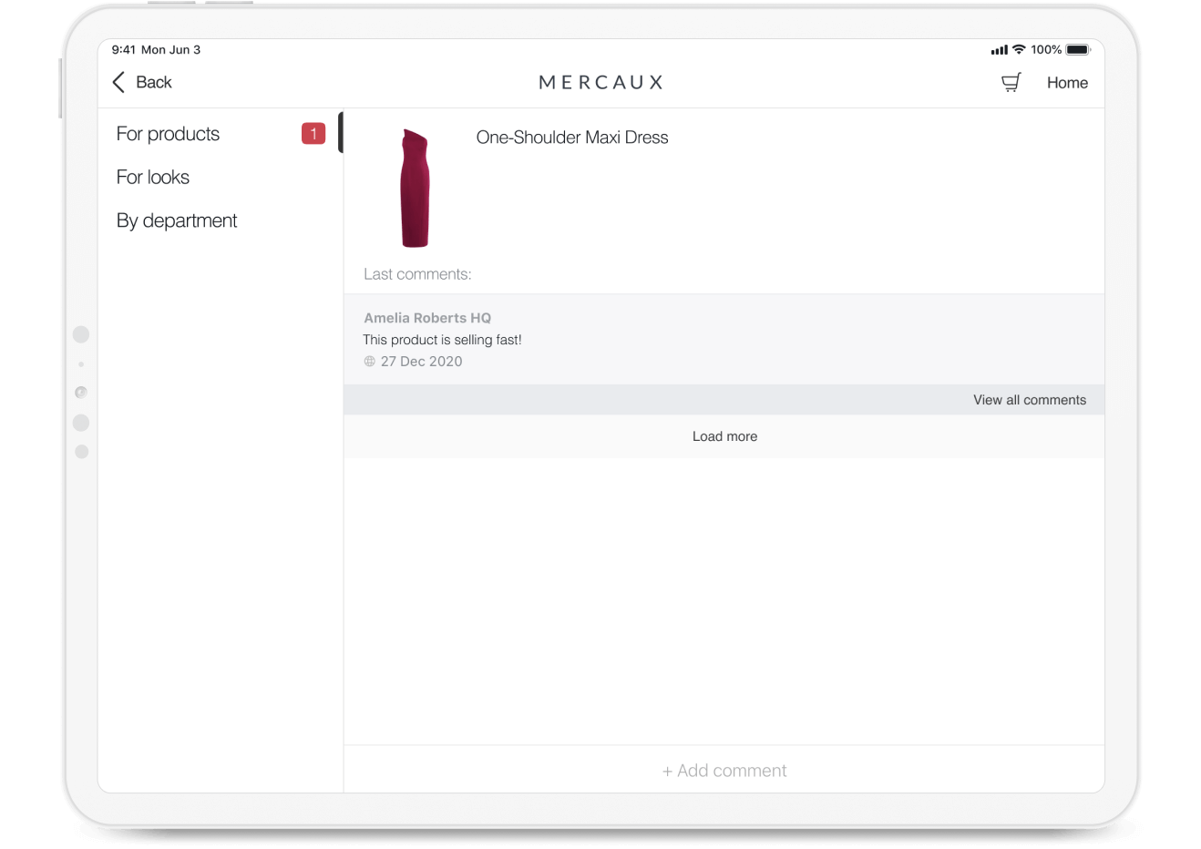
Task: Click the MERCAUX logo in header
Action: [x=600, y=83]
